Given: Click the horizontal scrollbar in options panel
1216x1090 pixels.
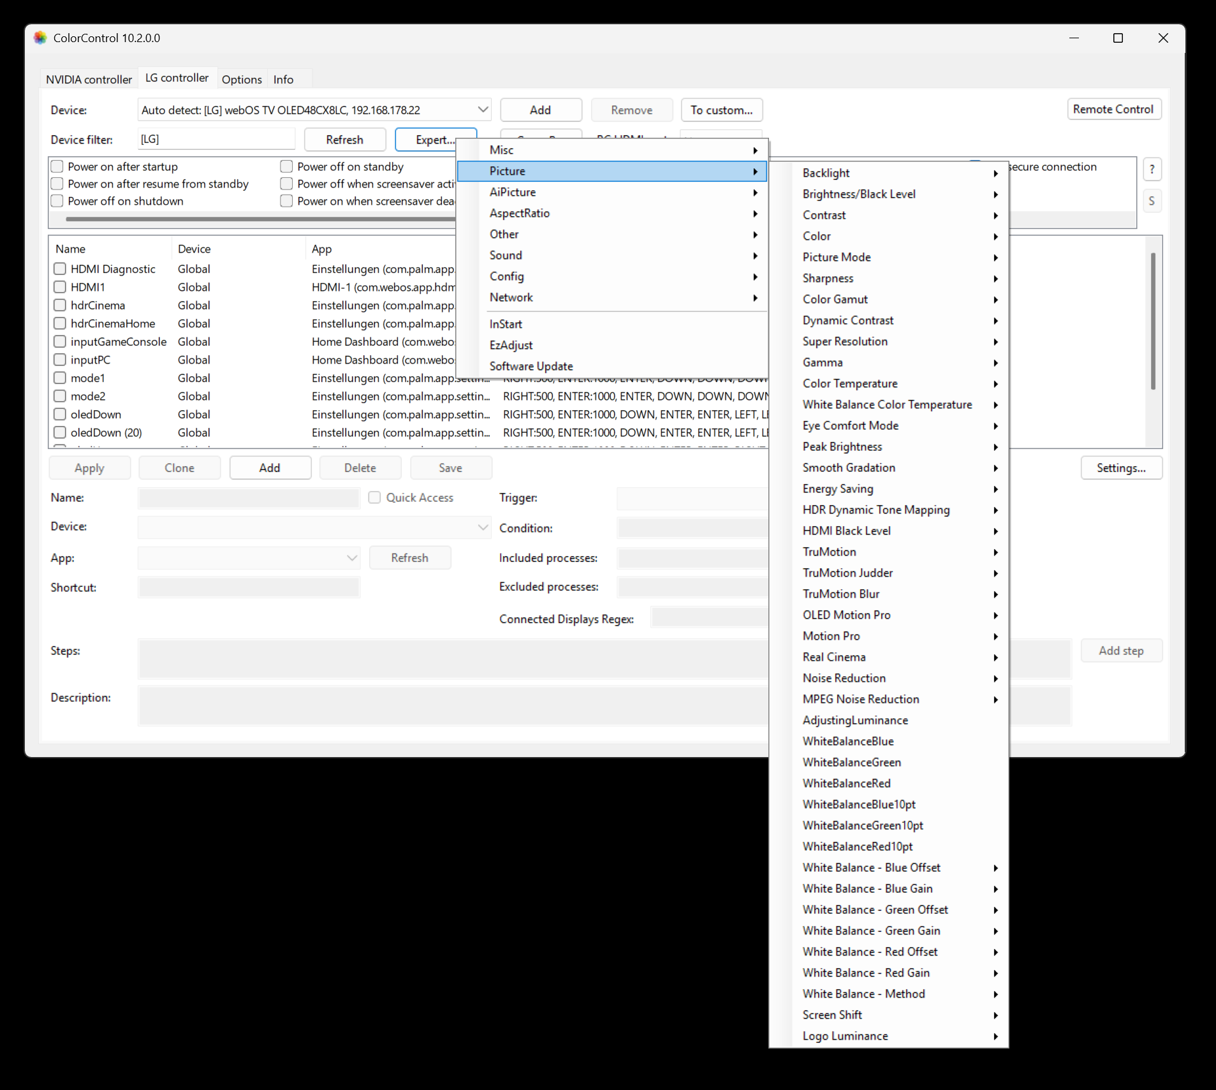Looking at the screenshot, I should click(260, 219).
